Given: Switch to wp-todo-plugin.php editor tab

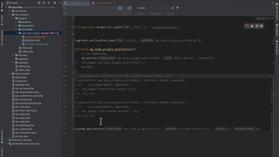Looking at the screenshot, I should click(x=77, y=3).
